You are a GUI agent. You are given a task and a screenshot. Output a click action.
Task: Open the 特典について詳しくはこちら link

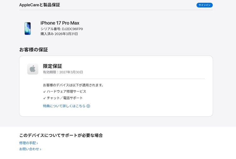[64, 106]
